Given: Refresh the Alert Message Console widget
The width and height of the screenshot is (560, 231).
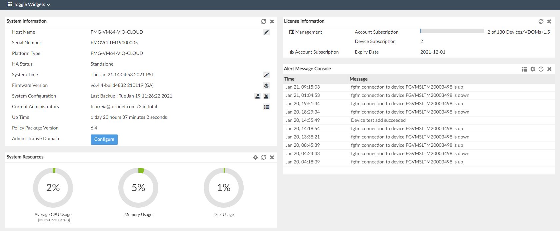Looking at the screenshot, I should pos(541,69).
